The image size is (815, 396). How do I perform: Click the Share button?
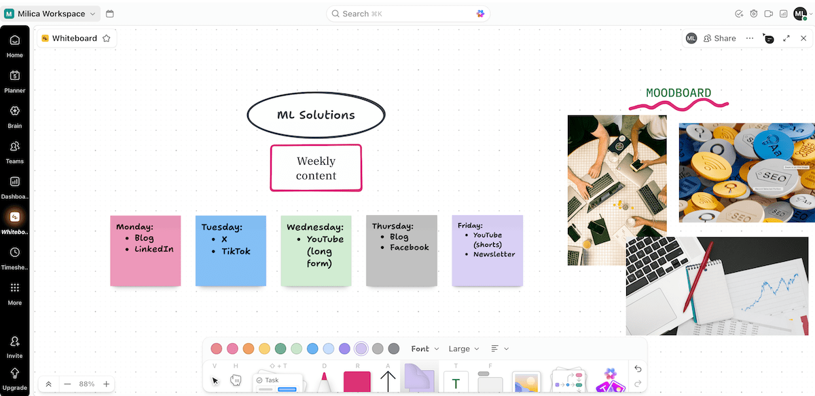tap(720, 38)
